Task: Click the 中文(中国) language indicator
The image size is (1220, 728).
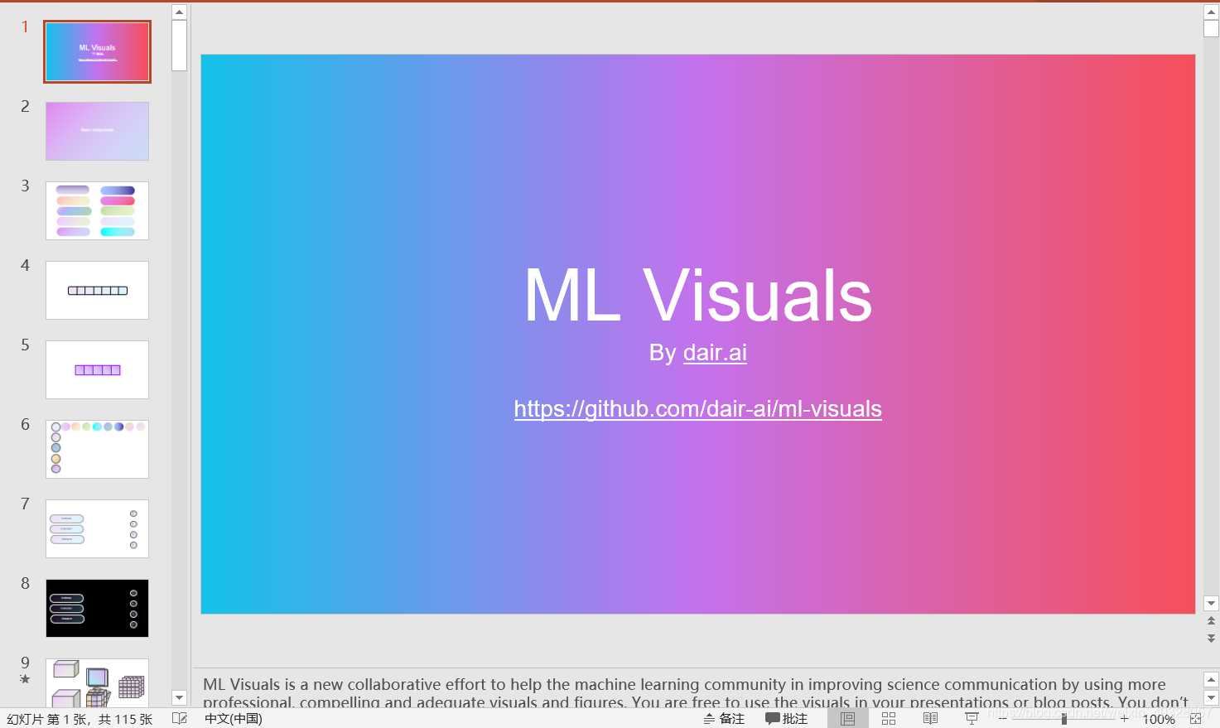Action: pos(234,719)
